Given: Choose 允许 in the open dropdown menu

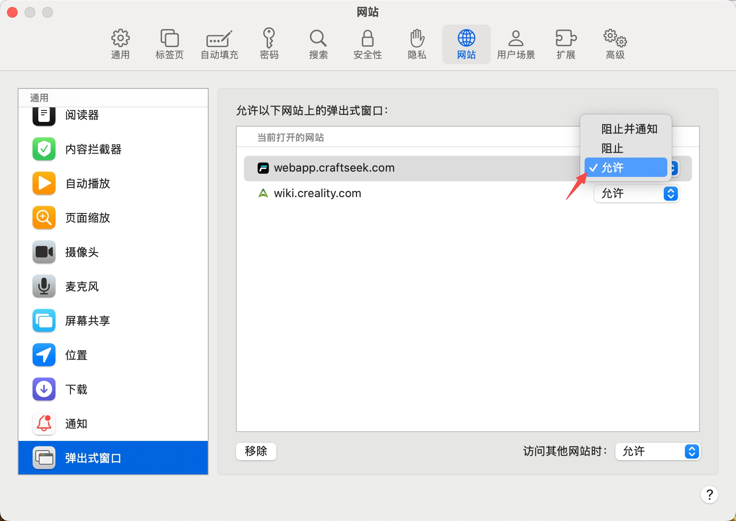Looking at the screenshot, I should click(626, 167).
